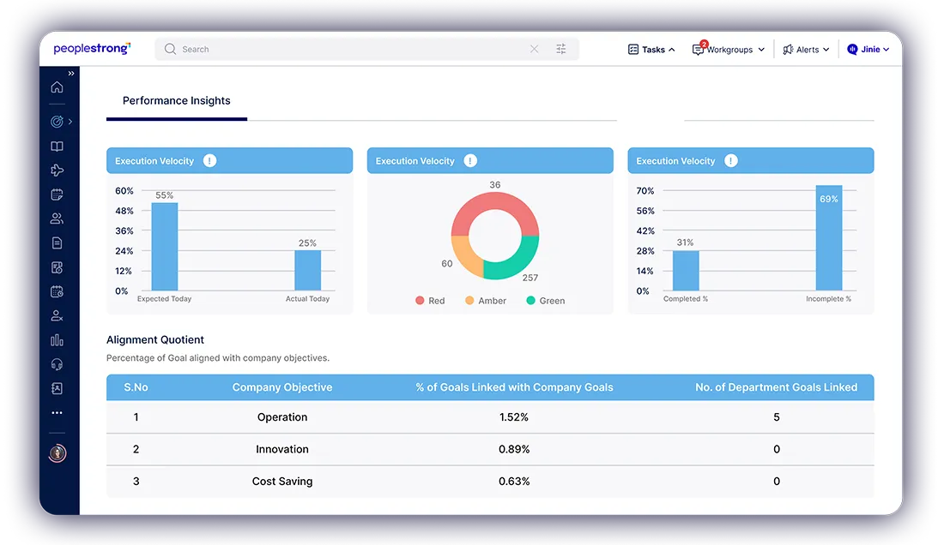Open the people team icon in the sidebar
The height and width of the screenshot is (545, 944).
tap(57, 219)
